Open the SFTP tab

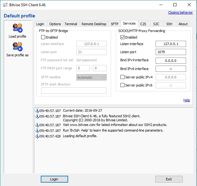click(115, 24)
